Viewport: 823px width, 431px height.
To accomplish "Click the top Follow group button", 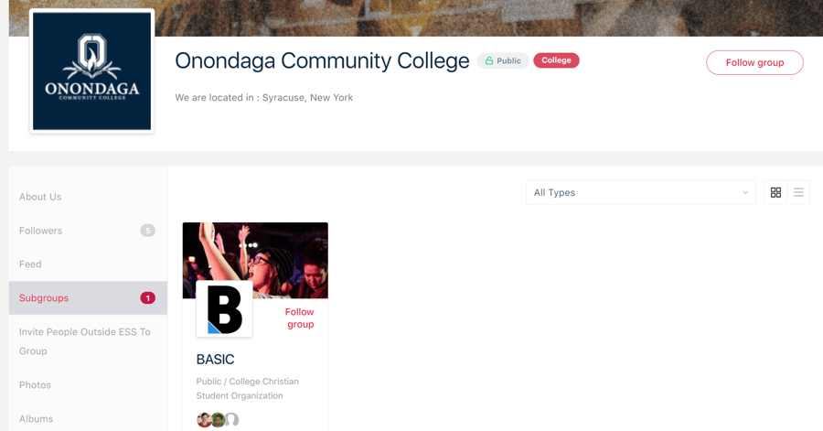I will tap(754, 62).
